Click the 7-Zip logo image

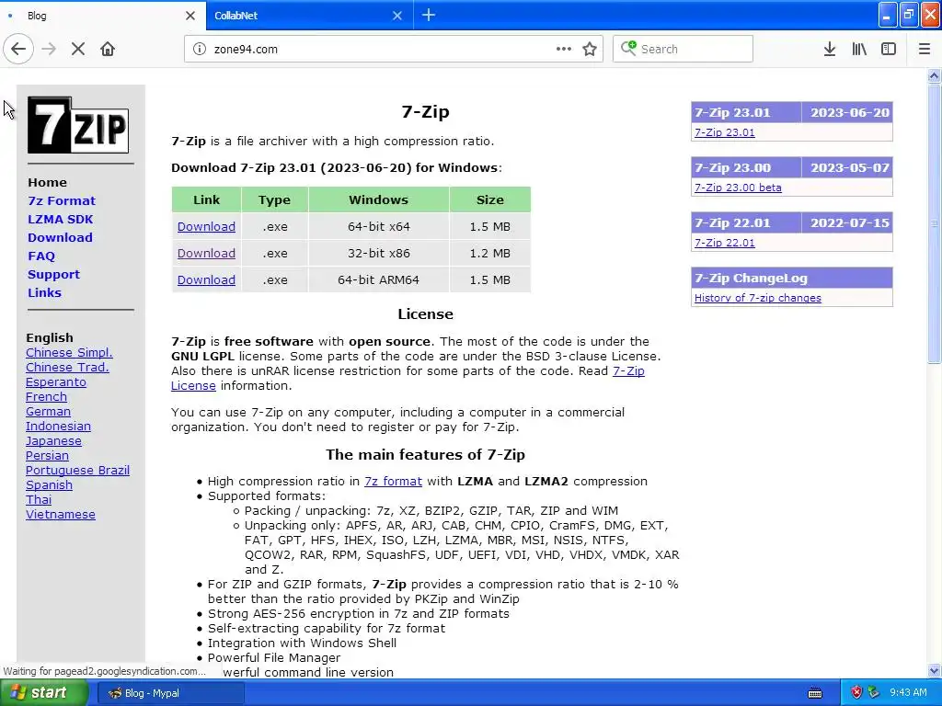click(x=78, y=125)
